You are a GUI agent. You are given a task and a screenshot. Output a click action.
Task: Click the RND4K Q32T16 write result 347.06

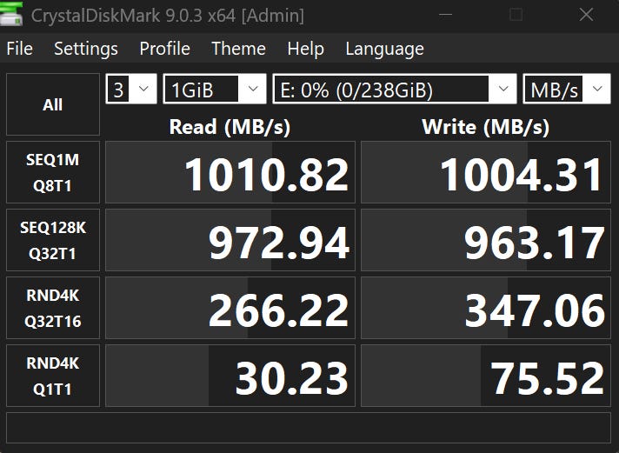[x=486, y=308]
